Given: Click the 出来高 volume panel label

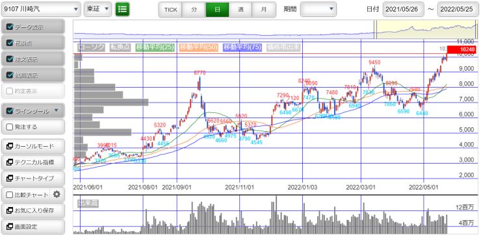Looking at the screenshot, I should (x=88, y=203).
